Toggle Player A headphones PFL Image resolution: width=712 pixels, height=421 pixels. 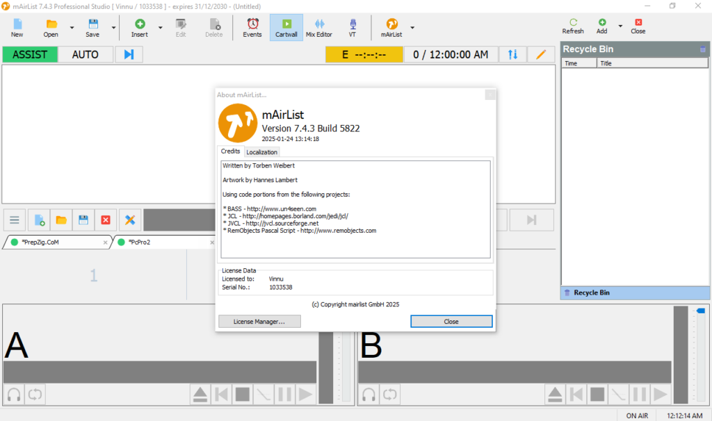pyautogui.click(x=14, y=394)
